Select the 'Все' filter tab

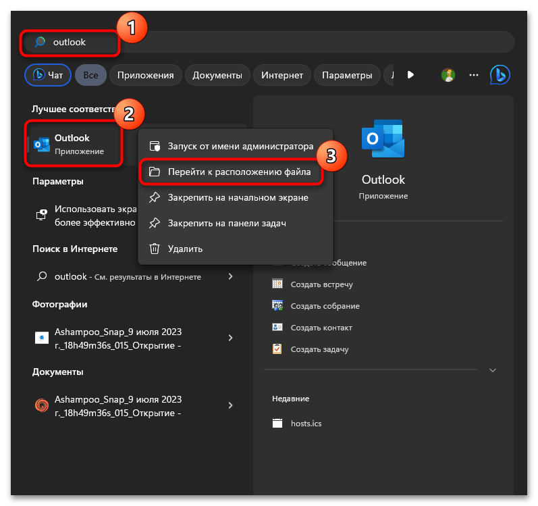click(90, 75)
